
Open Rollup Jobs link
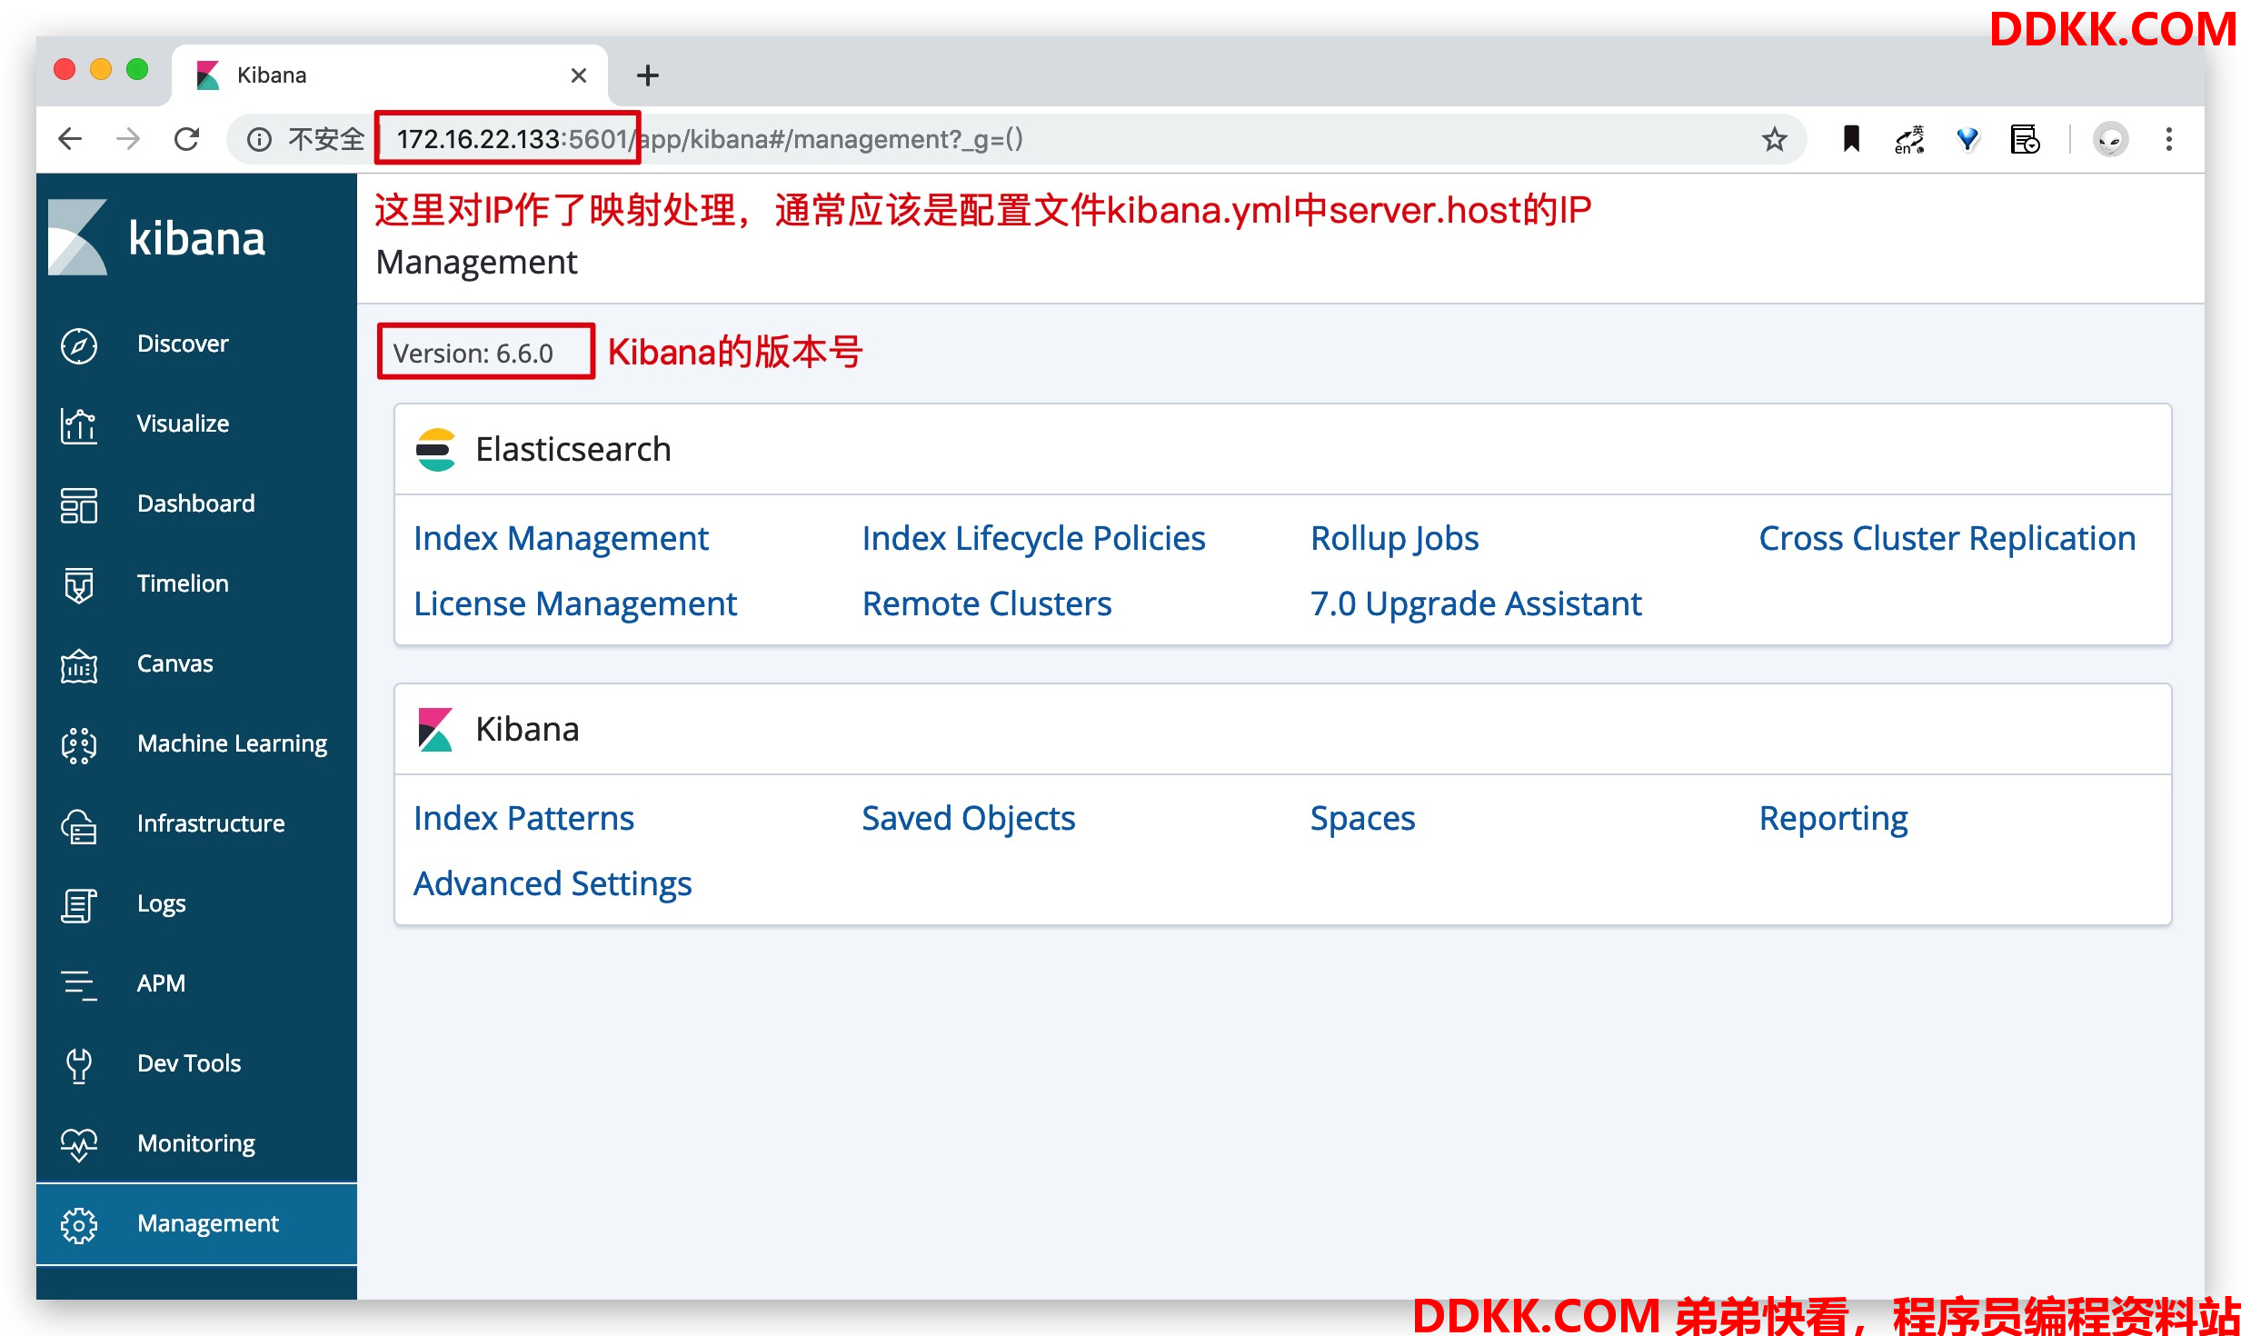tap(1394, 539)
